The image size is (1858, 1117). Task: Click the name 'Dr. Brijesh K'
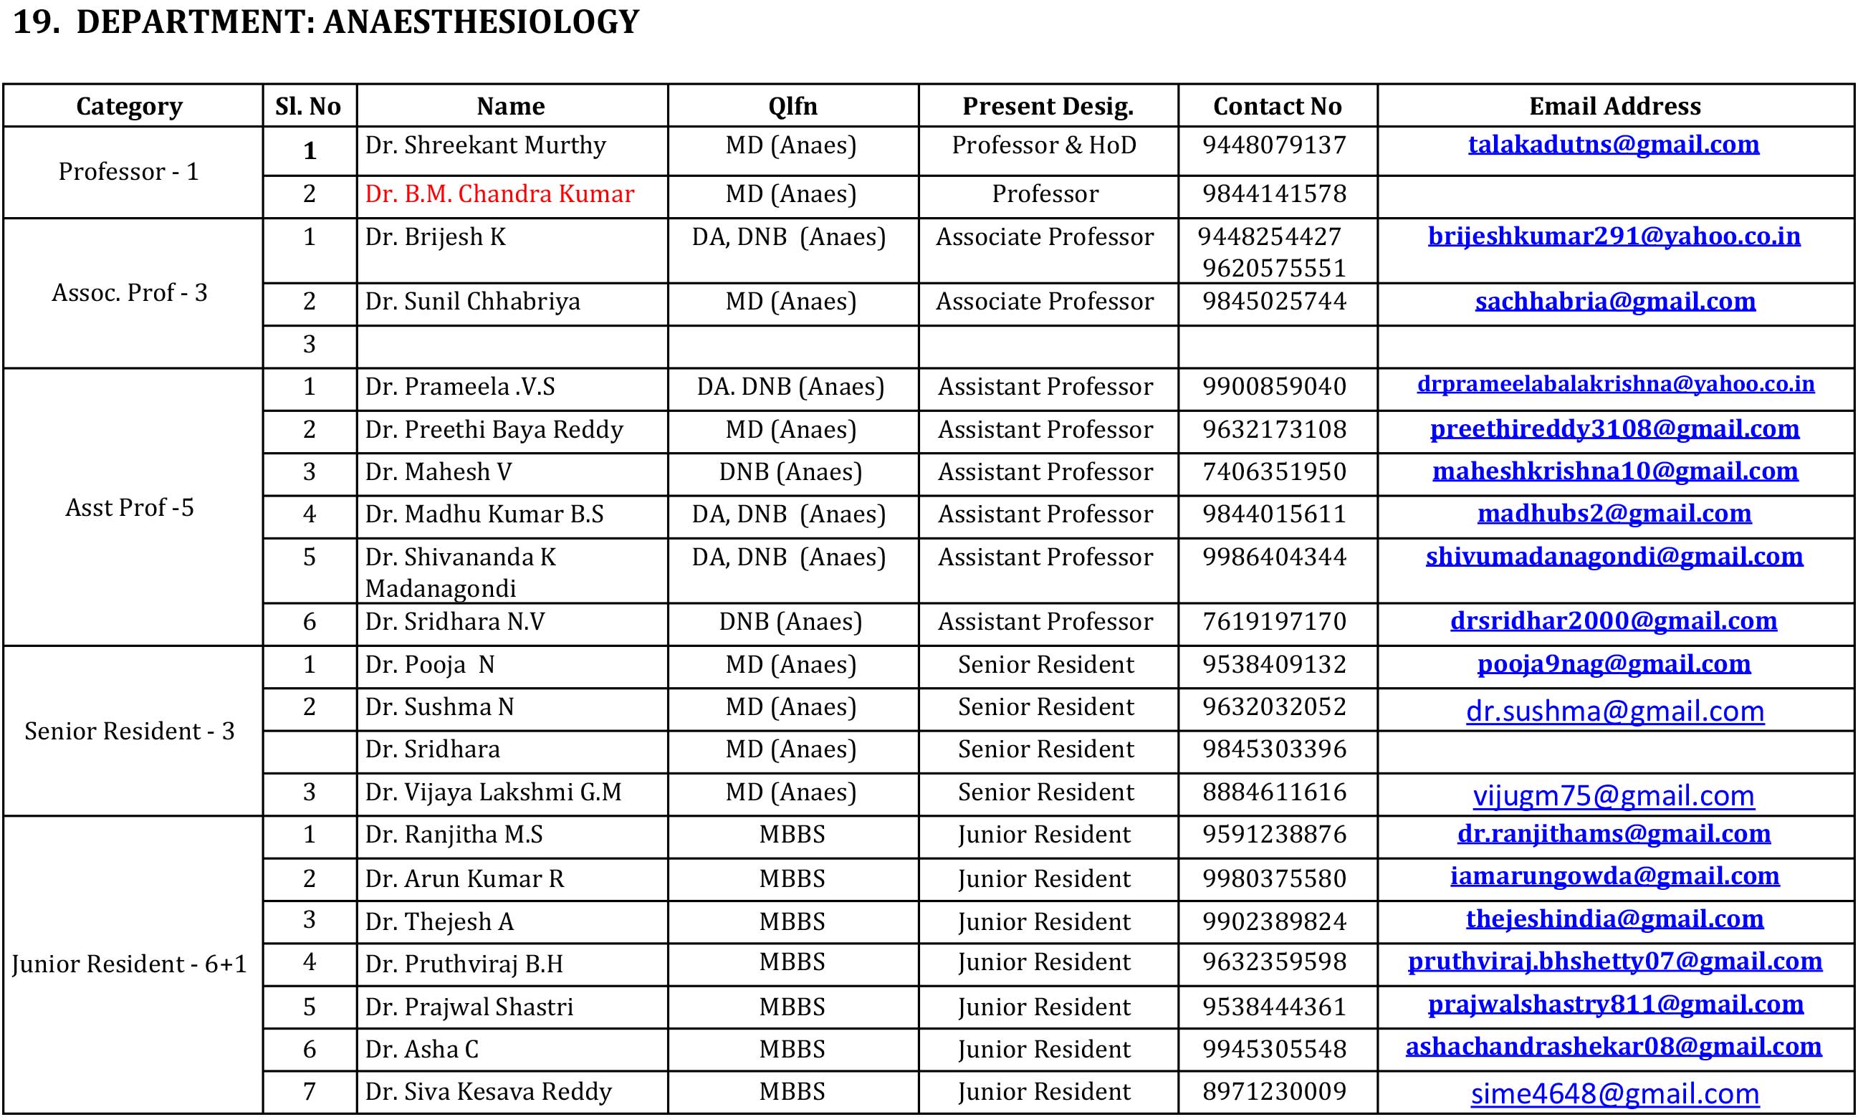tap(436, 237)
